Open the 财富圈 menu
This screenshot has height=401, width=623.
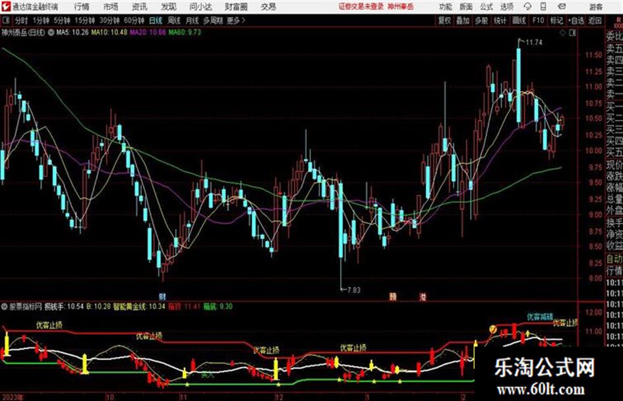(x=237, y=7)
